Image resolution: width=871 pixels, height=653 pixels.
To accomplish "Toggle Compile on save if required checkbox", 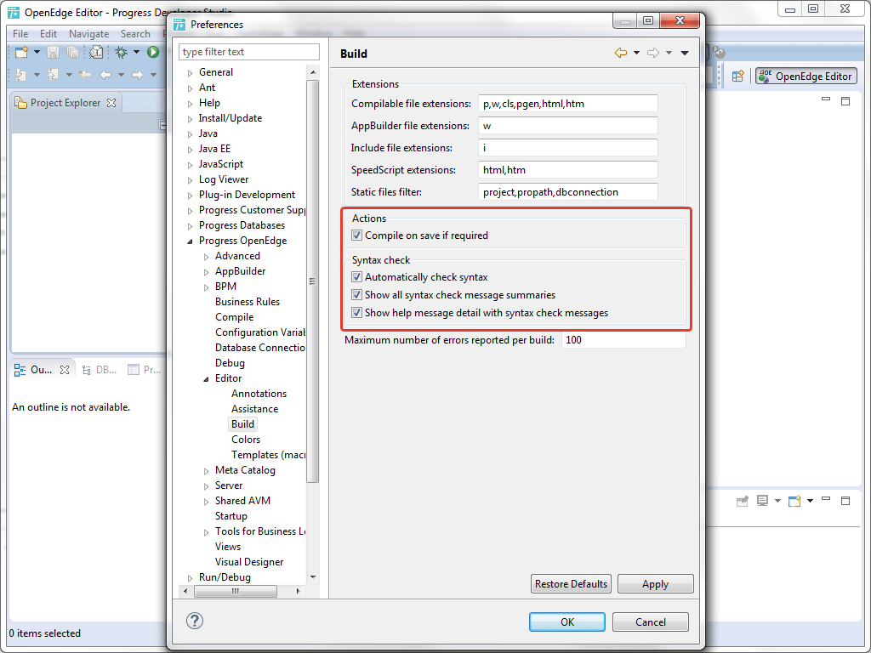I will (x=356, y=236).
